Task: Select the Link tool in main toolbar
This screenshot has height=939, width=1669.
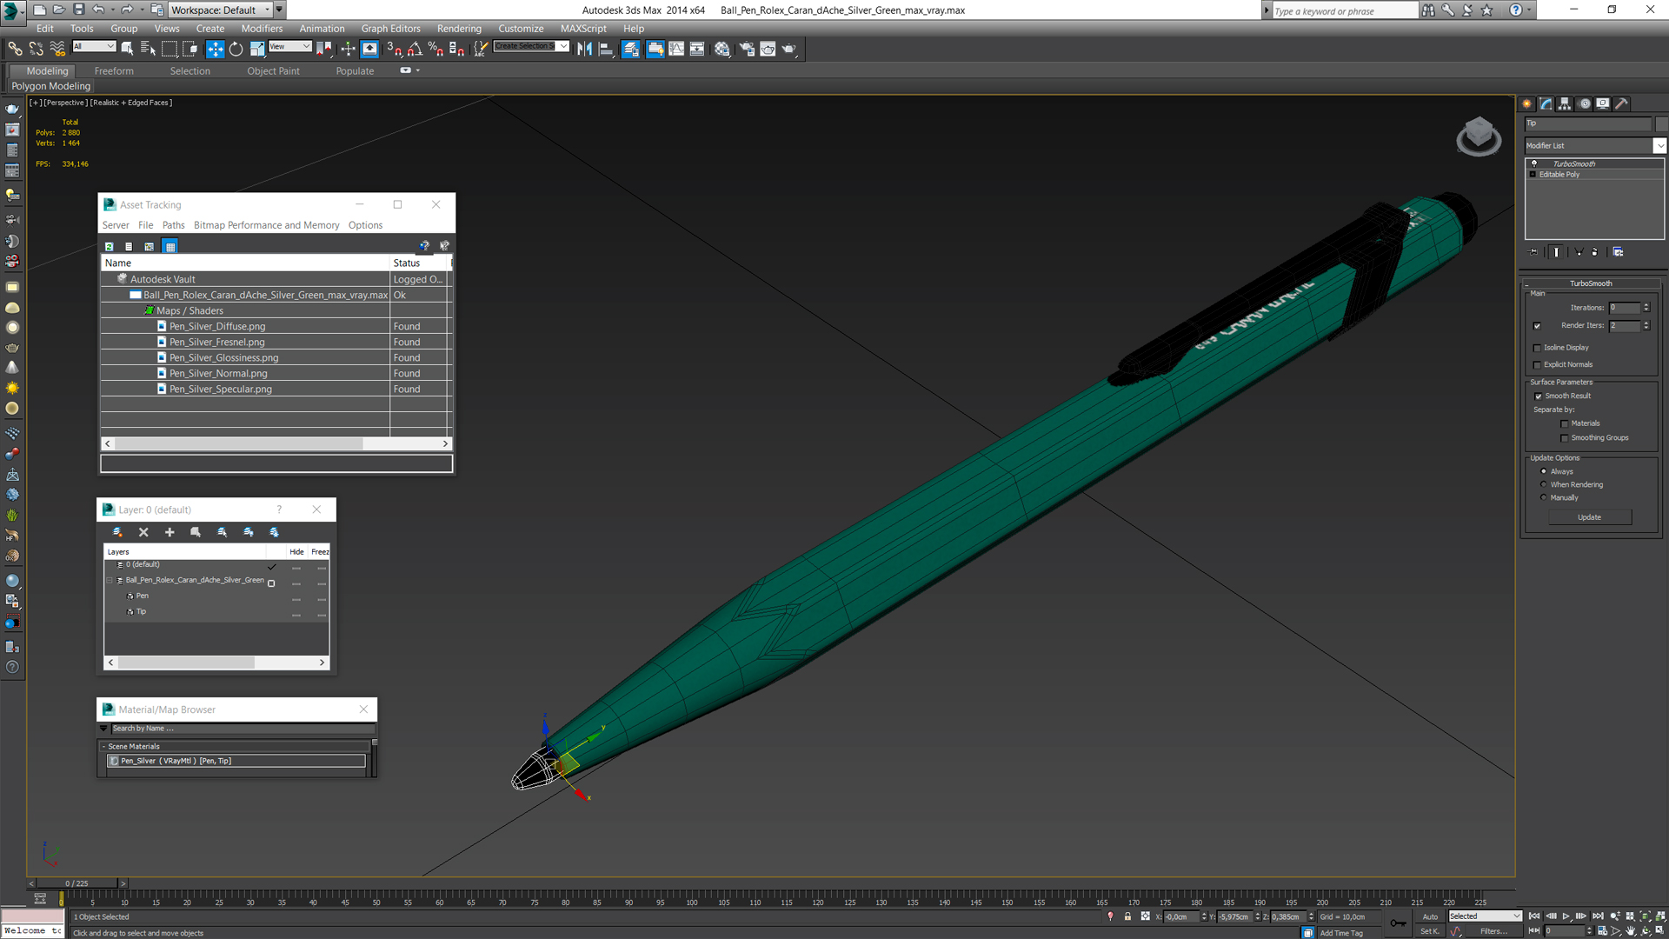Action: tap(15, 49)
